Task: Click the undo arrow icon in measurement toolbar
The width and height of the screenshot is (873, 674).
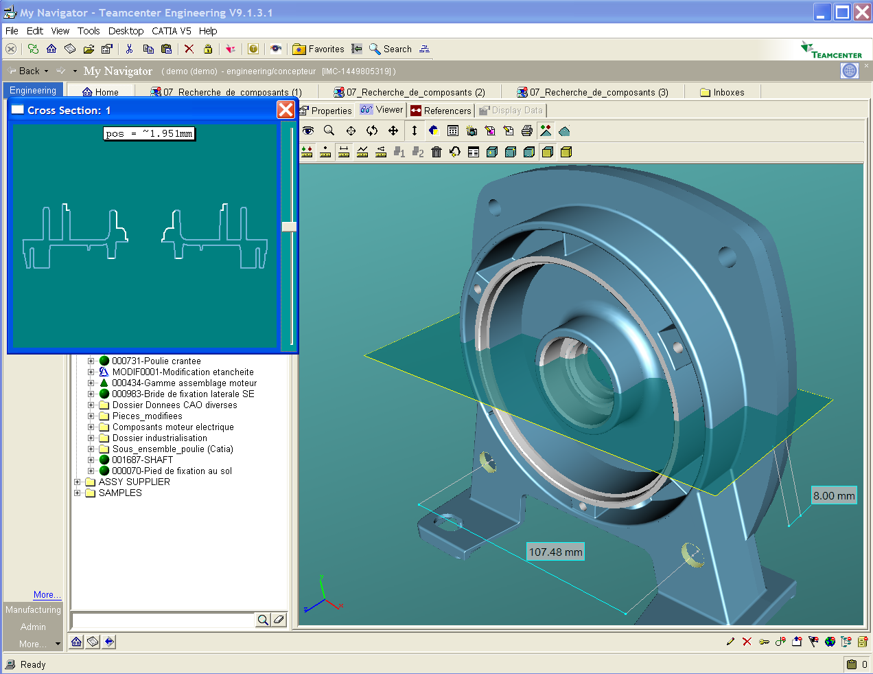Action: click(x=455, y=152)
